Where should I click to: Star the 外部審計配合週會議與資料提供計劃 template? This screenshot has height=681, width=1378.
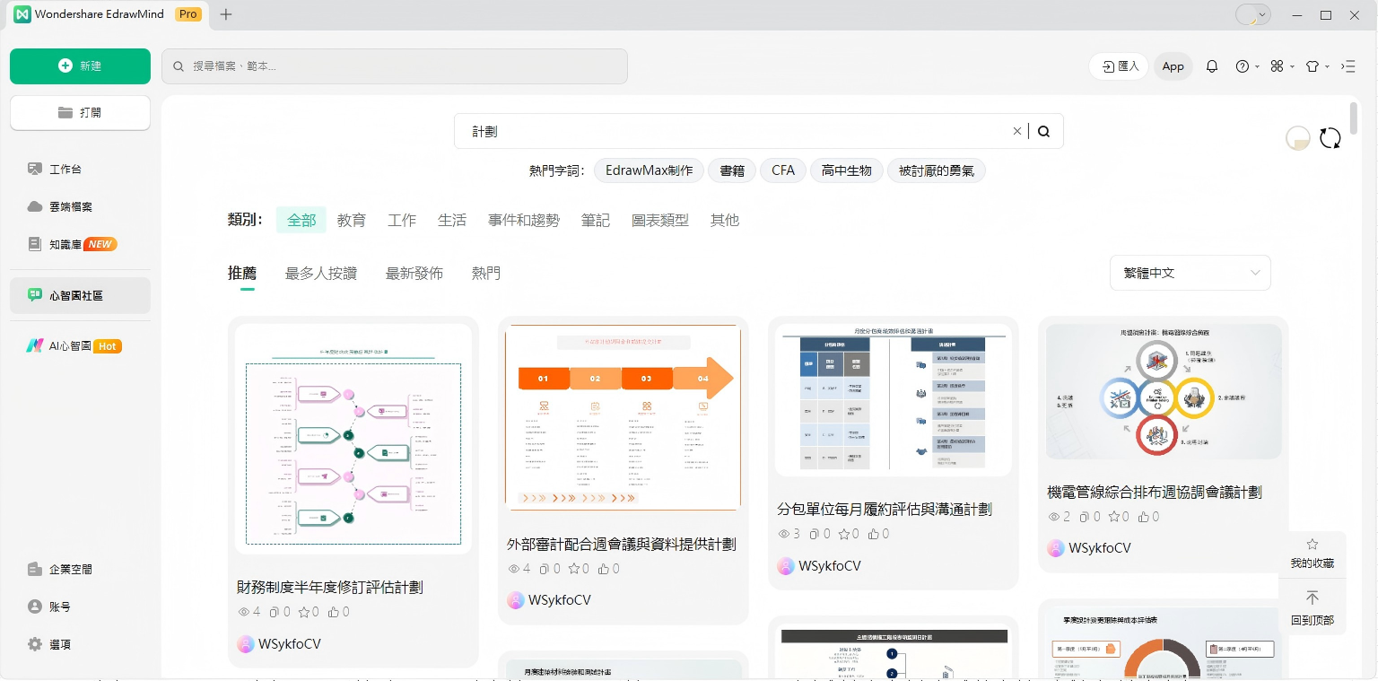coord(578,569)
